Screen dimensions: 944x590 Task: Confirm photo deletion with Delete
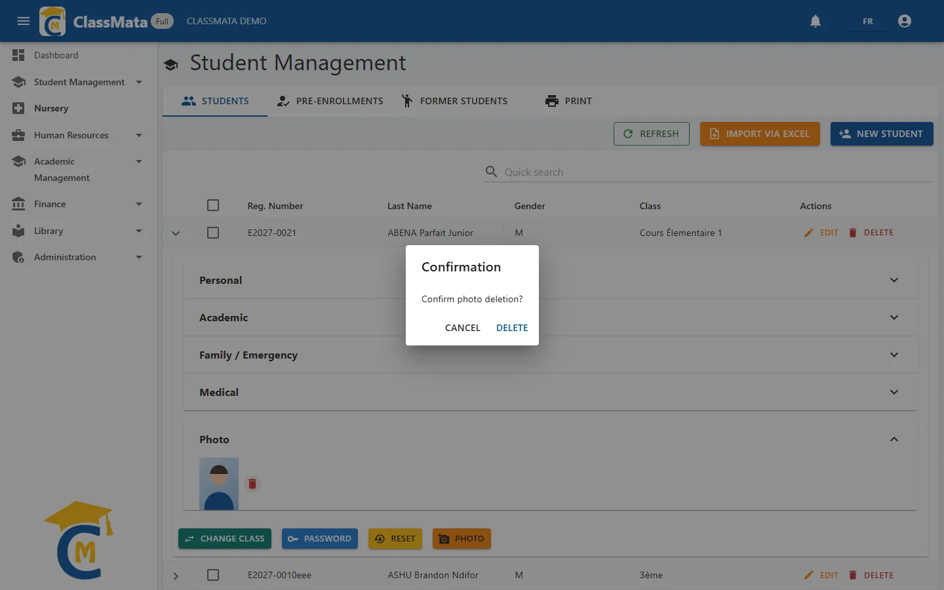[x=512, y=328]
